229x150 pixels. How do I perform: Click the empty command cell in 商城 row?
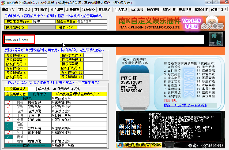39,137
